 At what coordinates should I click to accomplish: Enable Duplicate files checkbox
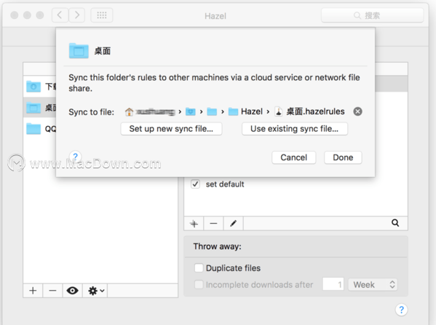[199, 268]
